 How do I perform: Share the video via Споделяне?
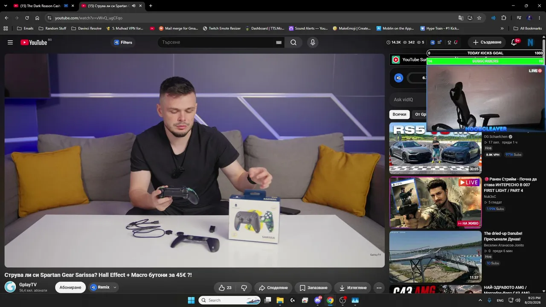tap(273, 288)
